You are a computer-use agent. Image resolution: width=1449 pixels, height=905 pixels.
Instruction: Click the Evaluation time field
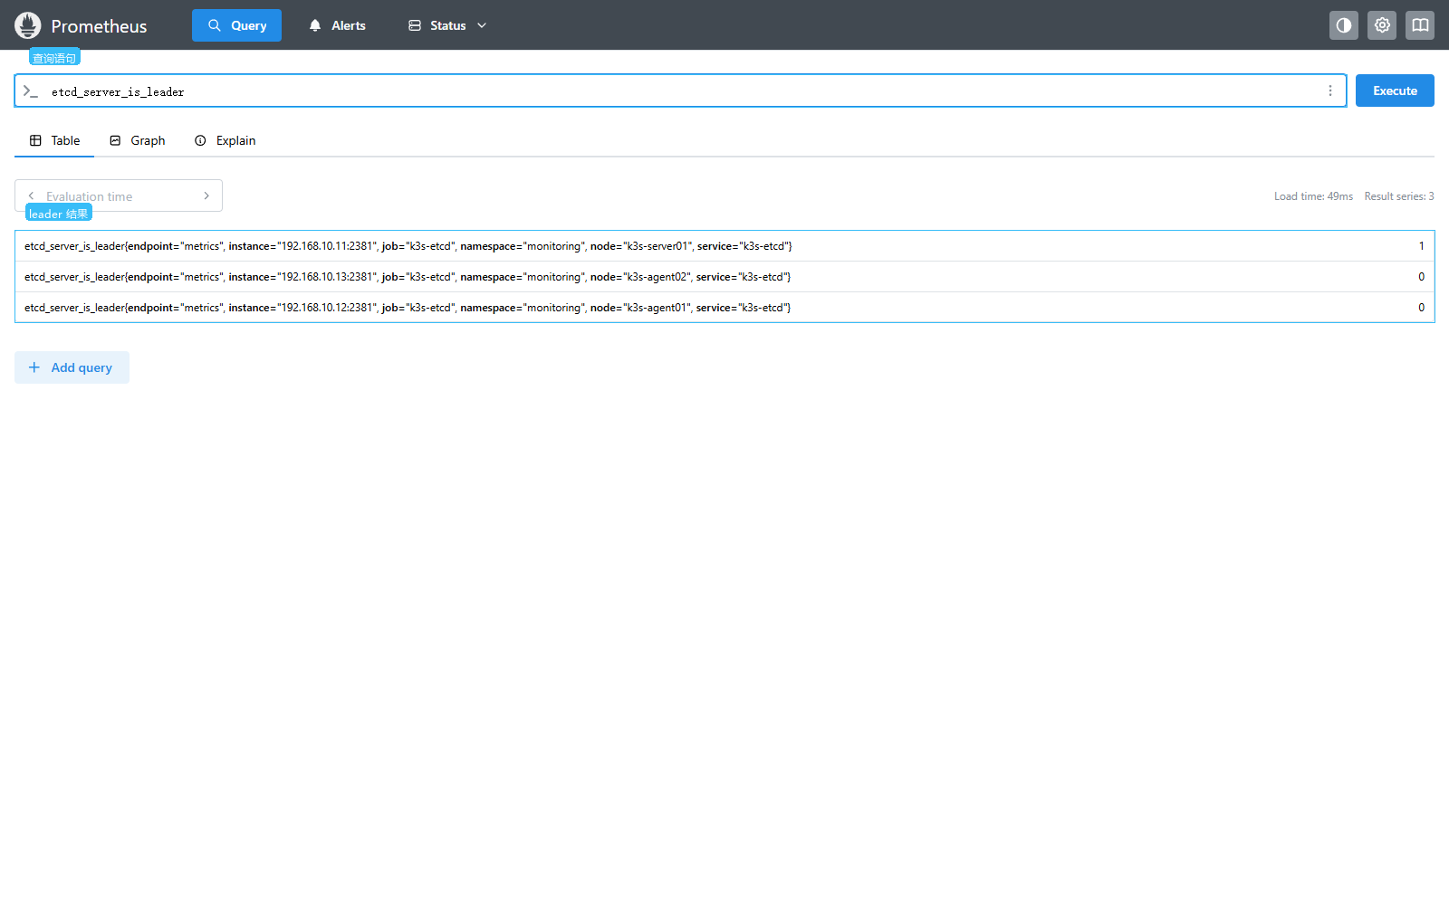[x=119, y=195]
